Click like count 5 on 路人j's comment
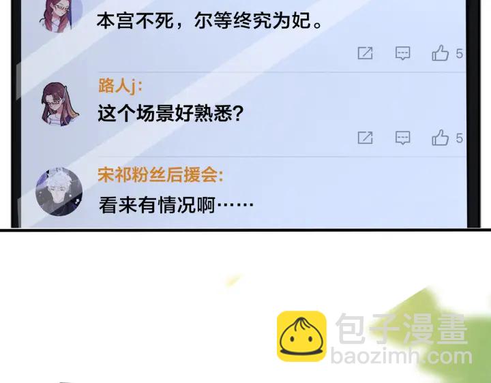 pyautogui.click(x=459, y=138)
